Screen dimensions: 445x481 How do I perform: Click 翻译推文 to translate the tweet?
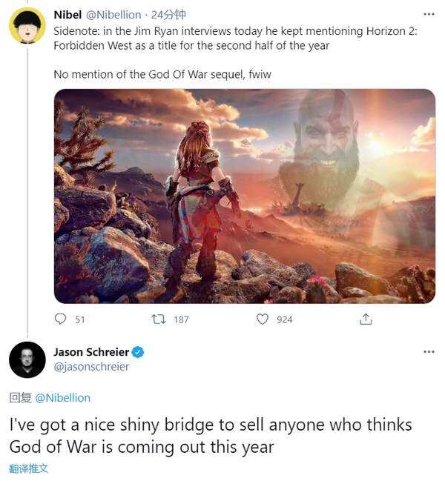tap(29, 468)
